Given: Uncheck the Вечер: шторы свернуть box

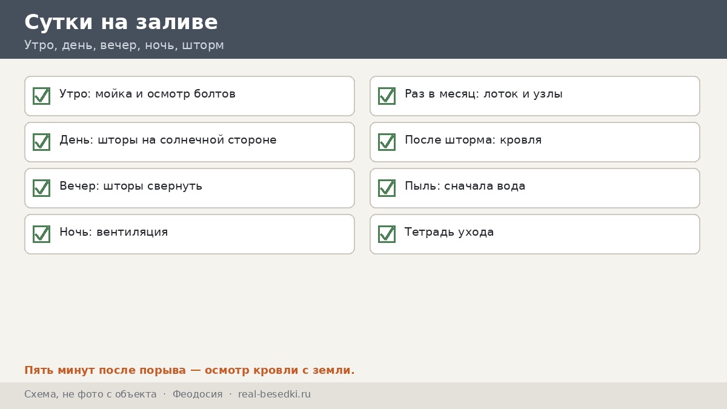Looking at the screenshot, I should coord(41,188).
